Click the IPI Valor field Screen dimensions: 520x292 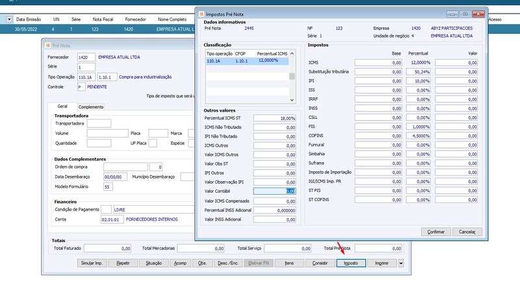click(x=456, y=81)
